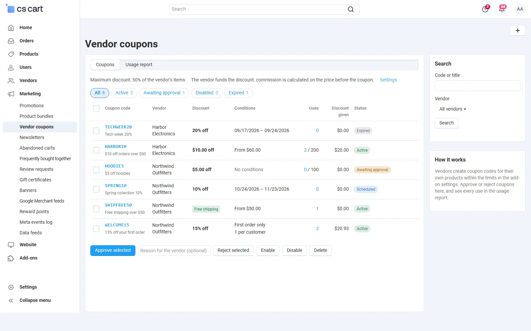The width and height of the screenshot is (531, 331).
Task: Open Products via tag icon
Action: 11,54
